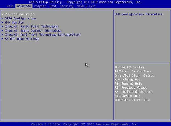Click the arrow beside Smart Connect Technology
Viewport: 171px width, 126px height.
pyautogui.click(x=2, y=30)
